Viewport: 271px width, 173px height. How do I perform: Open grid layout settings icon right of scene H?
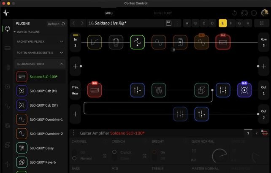[262, 23]
